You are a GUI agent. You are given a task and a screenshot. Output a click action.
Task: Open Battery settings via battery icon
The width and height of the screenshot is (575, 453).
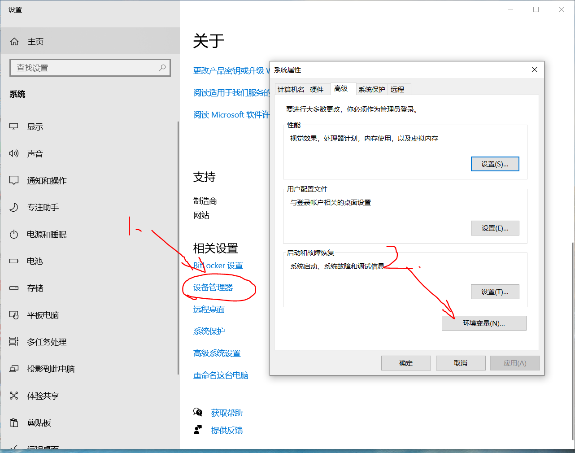(14, 261)
